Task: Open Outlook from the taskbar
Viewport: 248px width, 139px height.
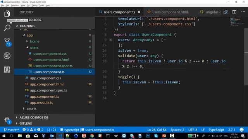Action: 52,136
